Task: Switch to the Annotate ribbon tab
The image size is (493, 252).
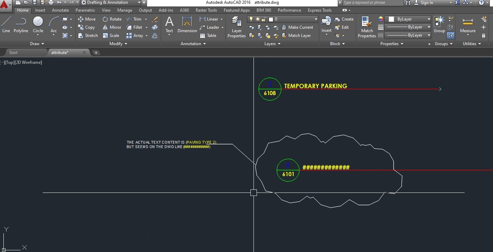Action: (60, 10)
